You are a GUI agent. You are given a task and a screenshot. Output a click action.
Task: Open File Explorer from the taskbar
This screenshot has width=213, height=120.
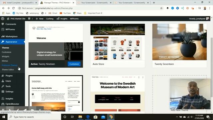[80, 117]
